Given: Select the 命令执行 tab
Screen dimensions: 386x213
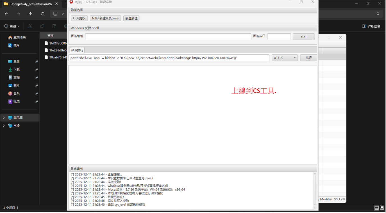Looking at the screenshot, I should pos(77,50).
